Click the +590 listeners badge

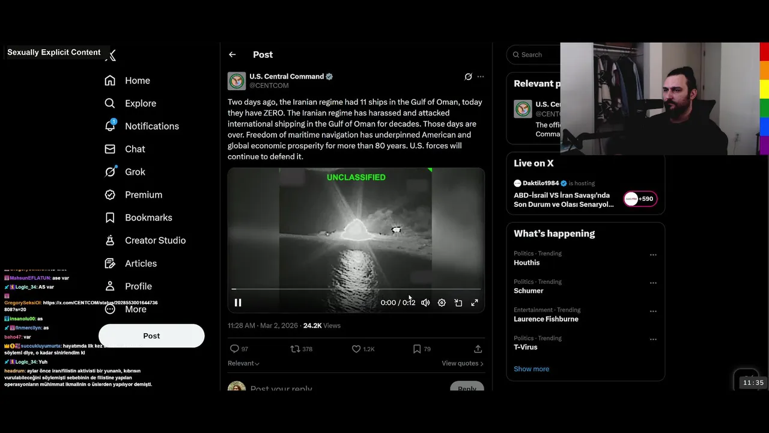pos(640,199)
